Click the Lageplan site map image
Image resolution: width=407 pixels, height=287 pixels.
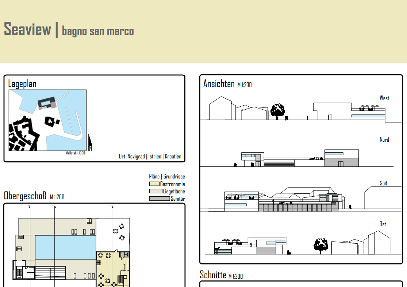pos(47,120)
